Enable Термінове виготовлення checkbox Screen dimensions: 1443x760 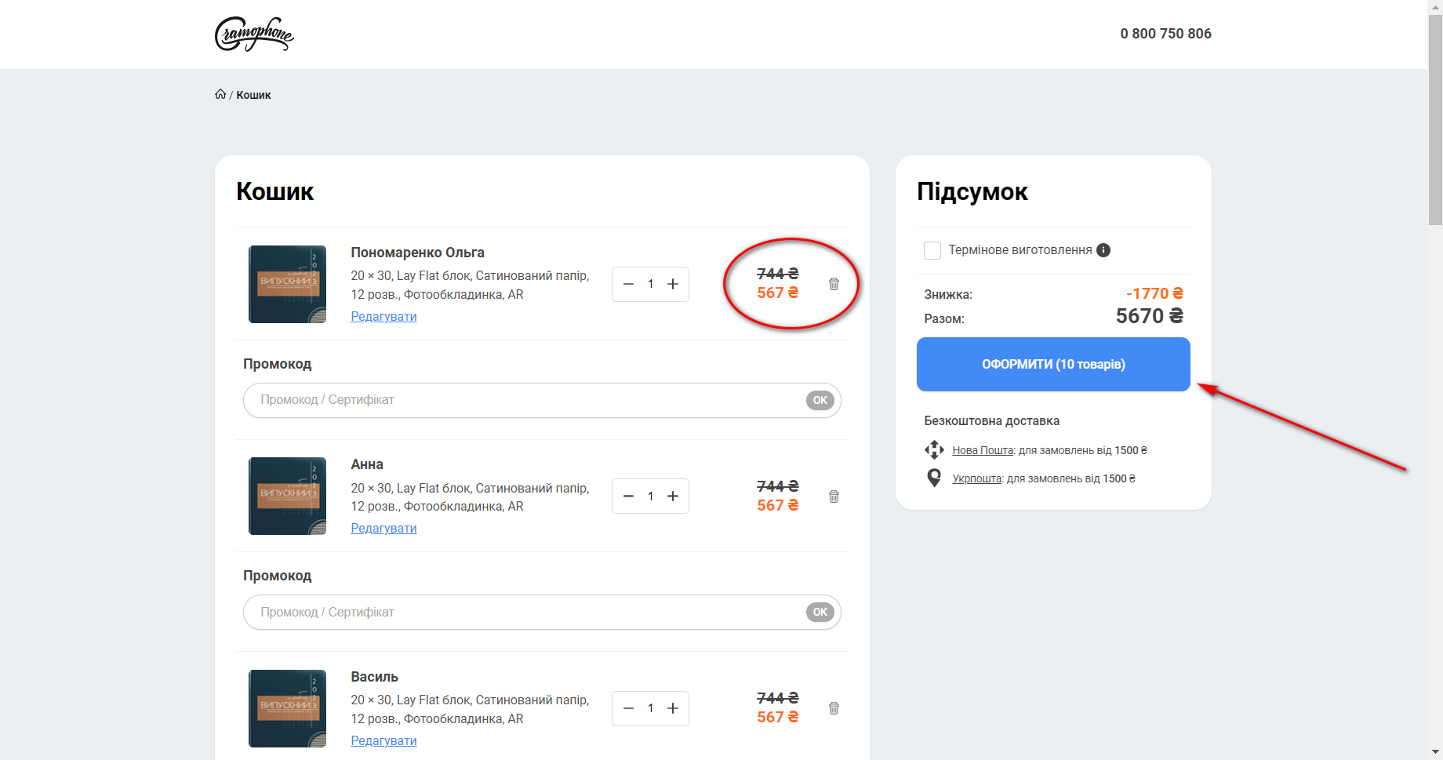click(932, 250)
